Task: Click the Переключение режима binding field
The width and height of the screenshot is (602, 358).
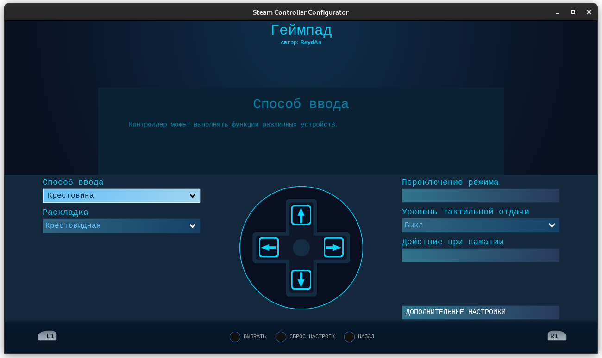Action: [481, 196]
